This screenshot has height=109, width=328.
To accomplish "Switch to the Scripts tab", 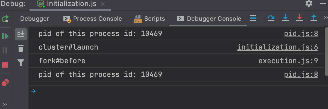I will tap(150, 19).
